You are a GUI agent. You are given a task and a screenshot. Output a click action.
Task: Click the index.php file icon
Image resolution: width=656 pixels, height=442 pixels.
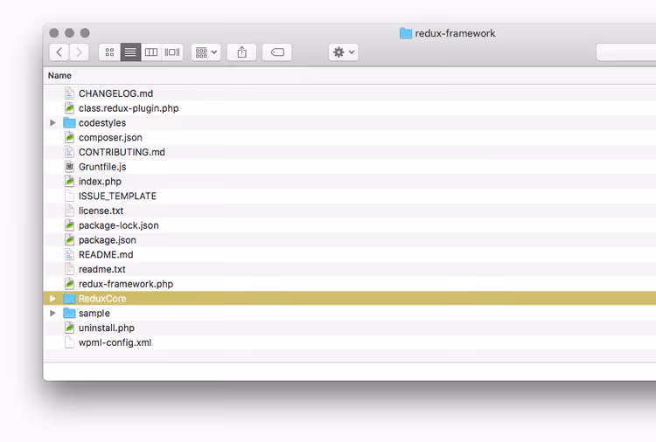[x=69, y=181]
